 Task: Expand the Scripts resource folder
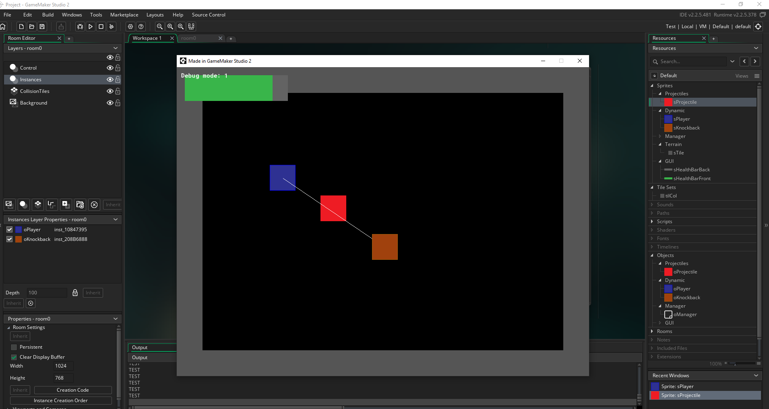tap(652, 222)
